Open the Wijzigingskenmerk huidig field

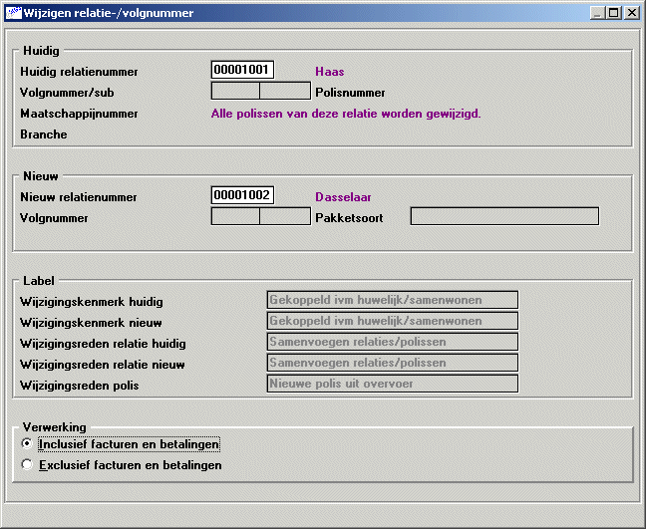(x=393, y=300)
